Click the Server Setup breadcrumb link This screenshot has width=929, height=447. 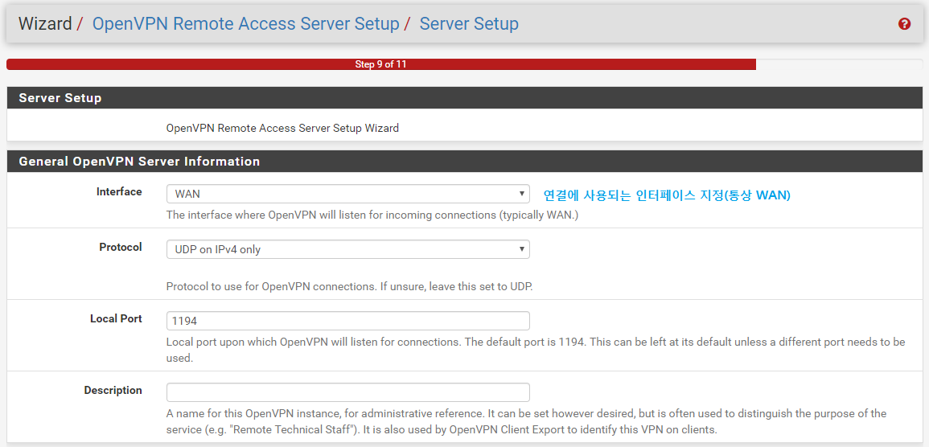[x=469, y=23]
